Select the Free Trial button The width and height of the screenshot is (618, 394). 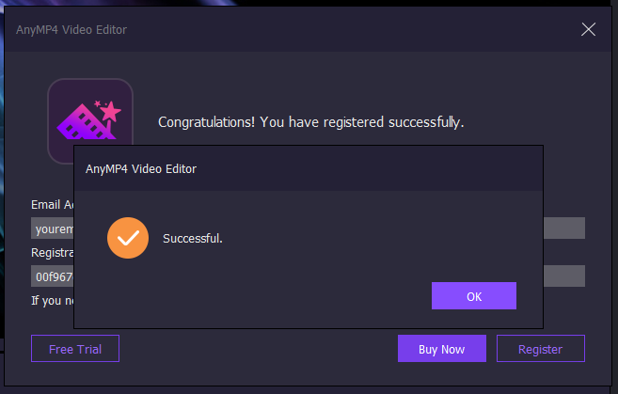(x=75, y=349)
